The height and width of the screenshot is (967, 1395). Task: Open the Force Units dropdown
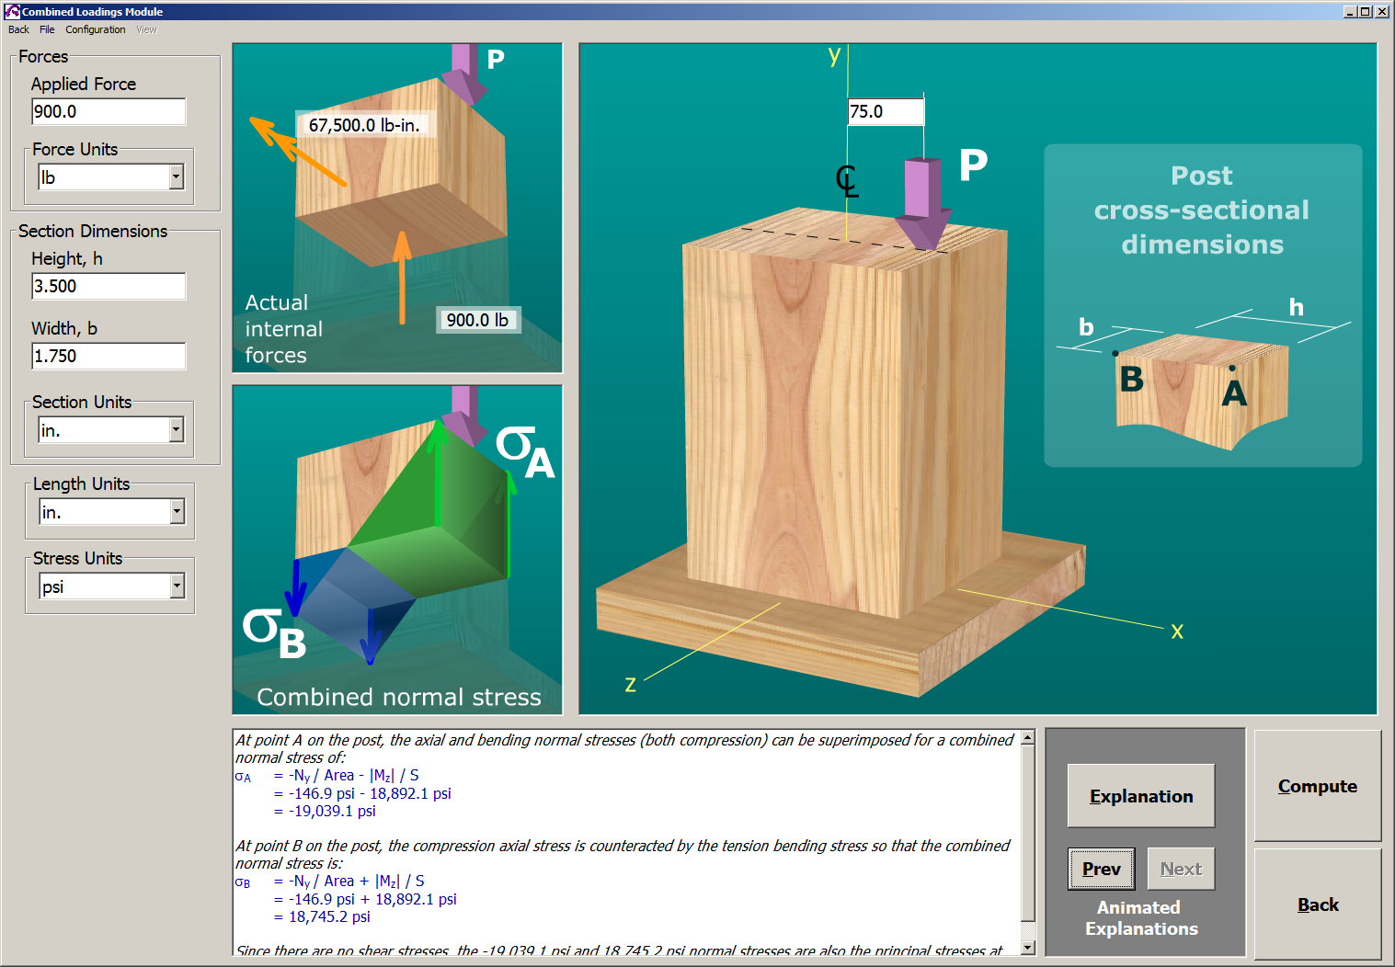[177, 177]
